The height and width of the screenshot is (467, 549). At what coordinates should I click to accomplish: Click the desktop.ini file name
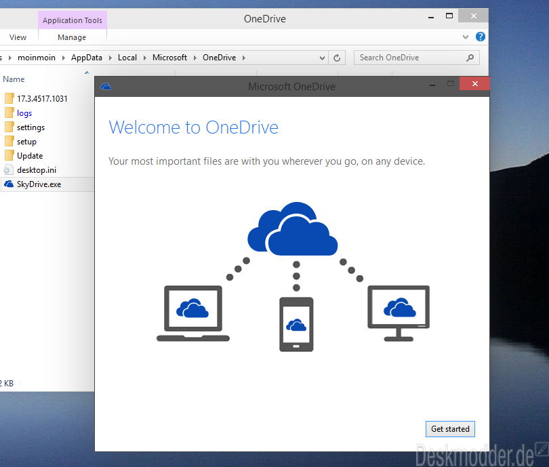coord(37,170)
